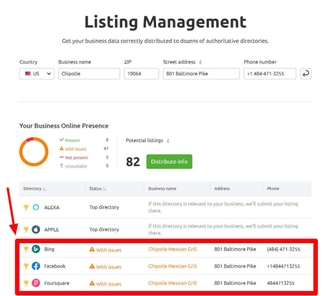Screen dimensions: 329x296
Task: Click the green Present checkmark icon
Action: coord(61,140)
